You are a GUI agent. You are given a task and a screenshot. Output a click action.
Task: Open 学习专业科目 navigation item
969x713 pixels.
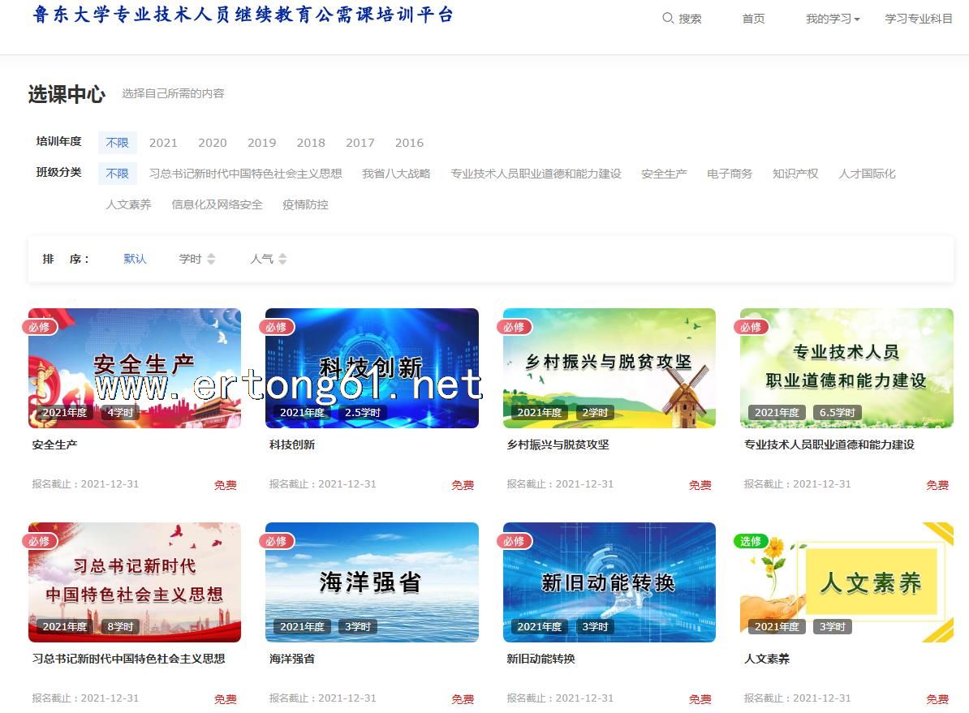coord(919,19)
